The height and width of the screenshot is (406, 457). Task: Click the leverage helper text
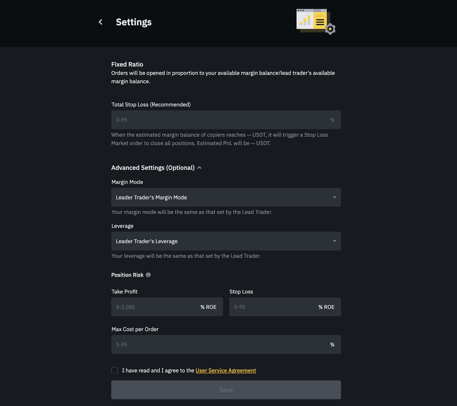(186, 256)
